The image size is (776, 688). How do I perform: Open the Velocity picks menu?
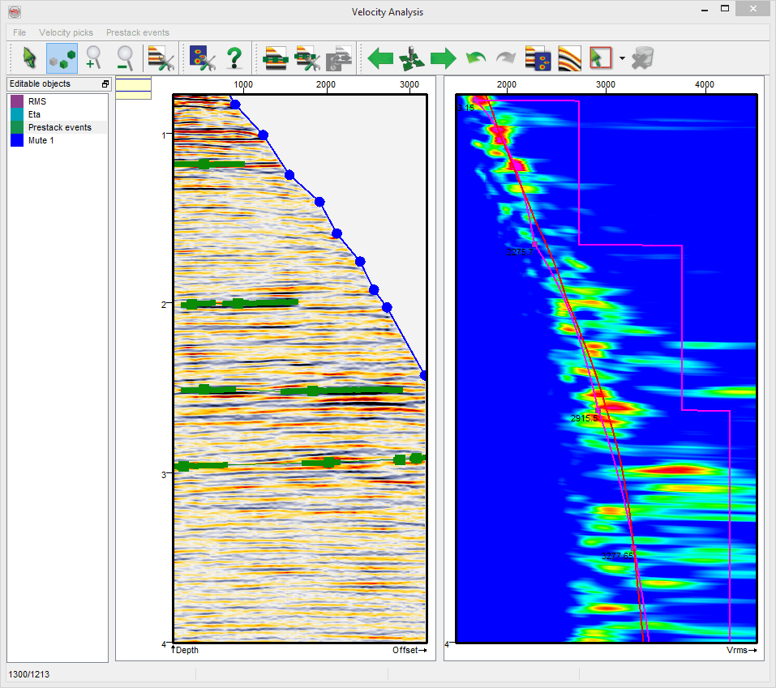coord(66,32)
